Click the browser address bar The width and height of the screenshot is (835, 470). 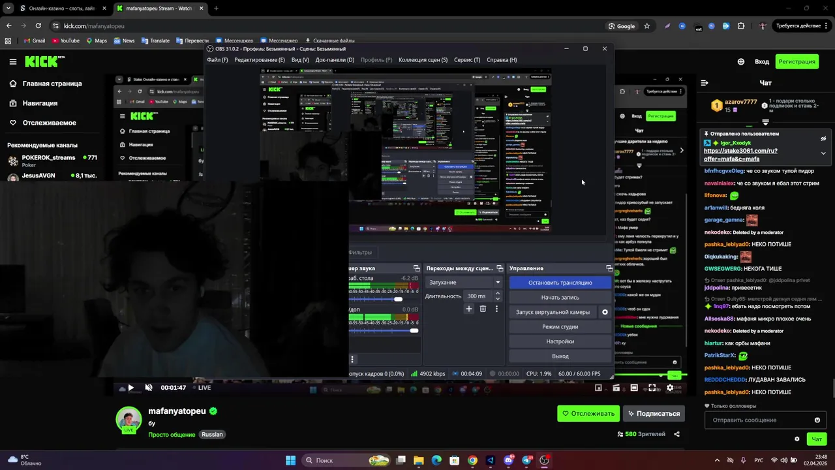pos(326,26)
